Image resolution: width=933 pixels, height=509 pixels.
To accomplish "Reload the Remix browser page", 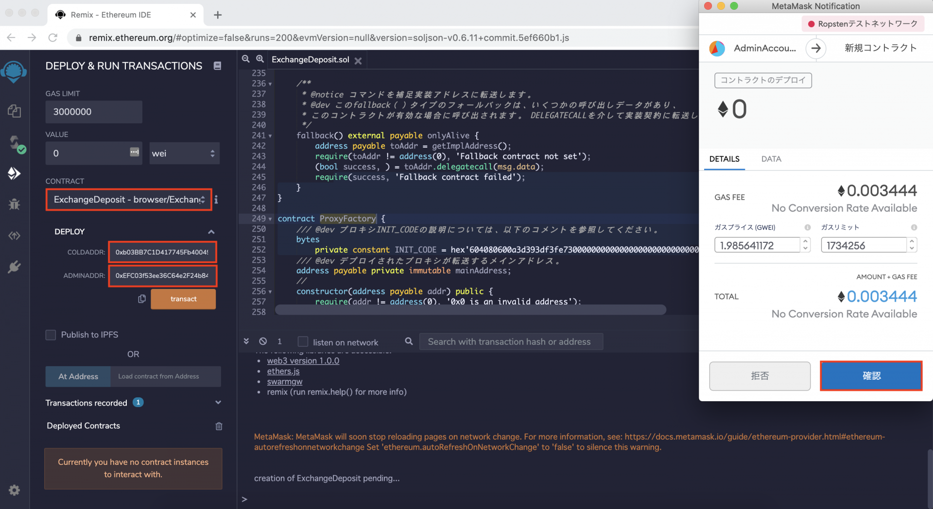I will click(x=53, y=37).
